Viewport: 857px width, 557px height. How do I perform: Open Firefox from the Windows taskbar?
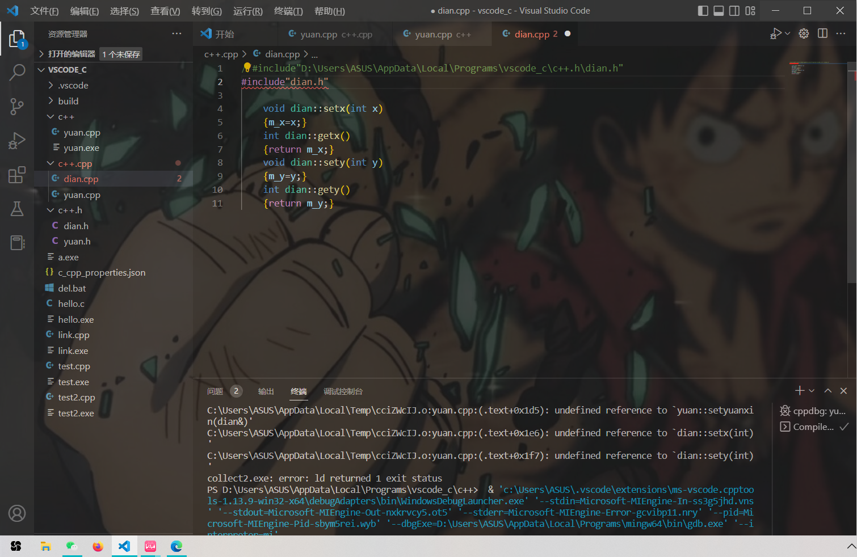98,546
